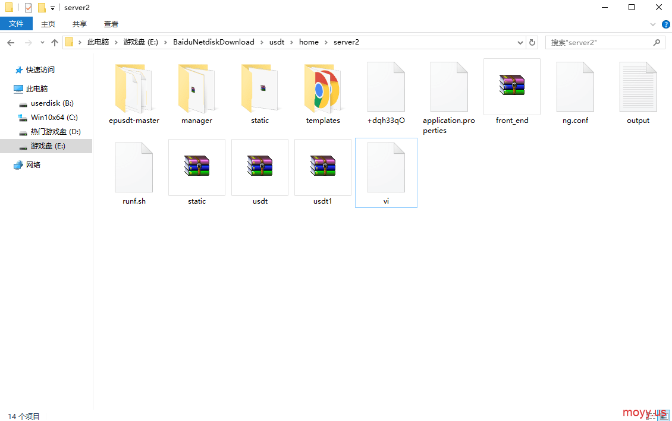Select the ng.conf file

[x=575, y=87]
